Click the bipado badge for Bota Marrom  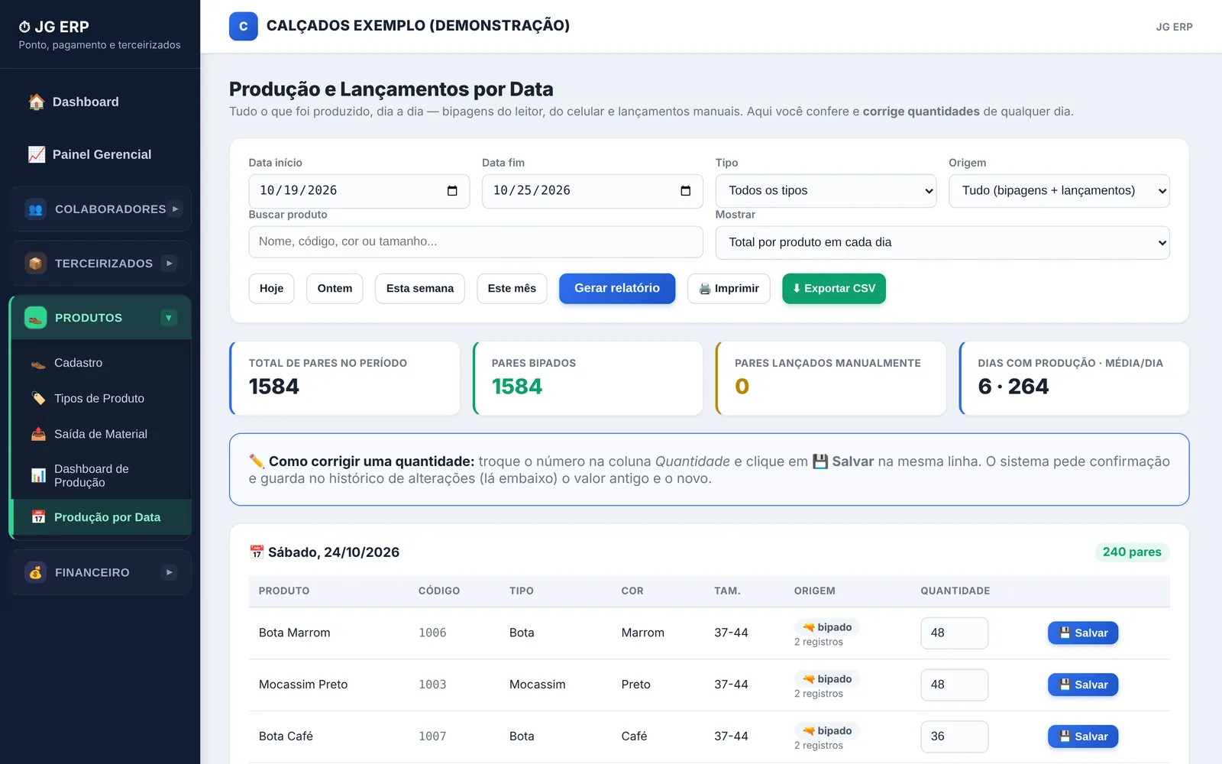(x=827, y=627)
